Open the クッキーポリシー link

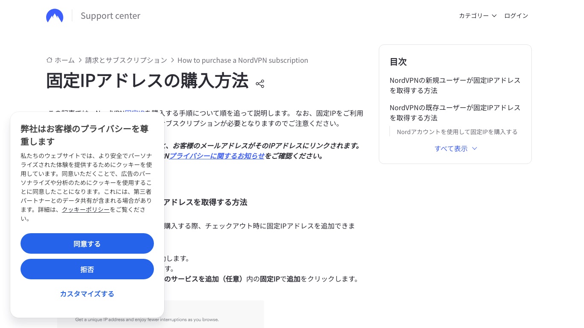pyautogui.click(x=86, y=210)
